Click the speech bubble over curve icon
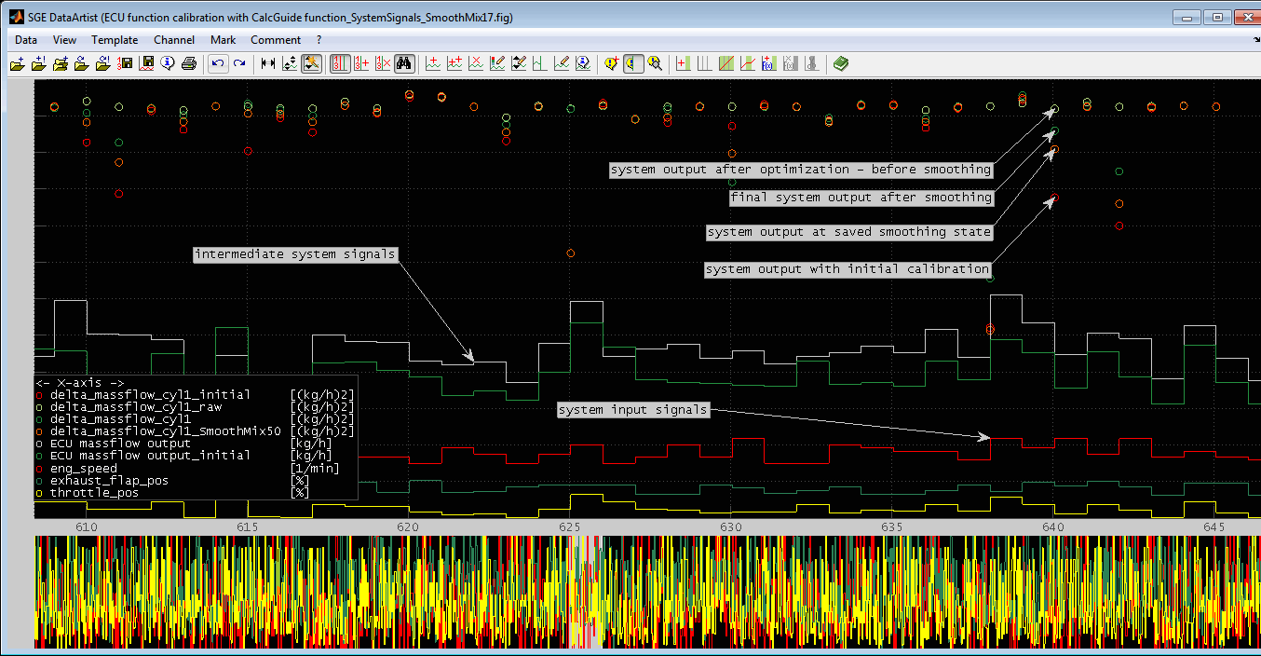Screen dimensions: 1261x656 point(583,63)
